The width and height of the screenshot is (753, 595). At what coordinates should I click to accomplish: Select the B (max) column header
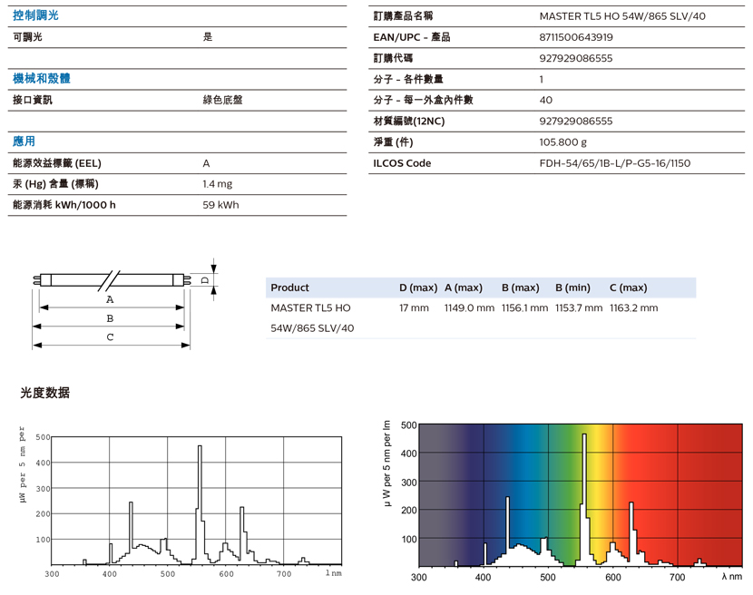(x=521, y=288)
